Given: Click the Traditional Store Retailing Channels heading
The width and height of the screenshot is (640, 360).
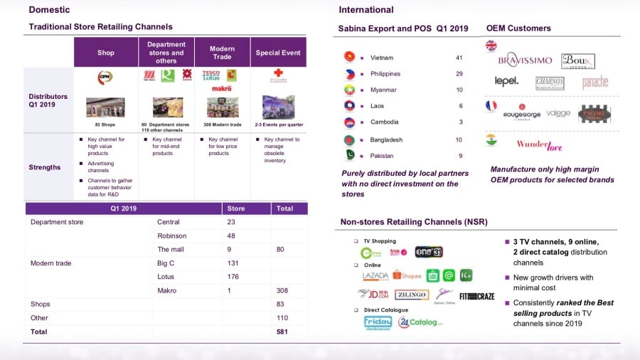Looking at the screenshot, I should pos(100,26).
